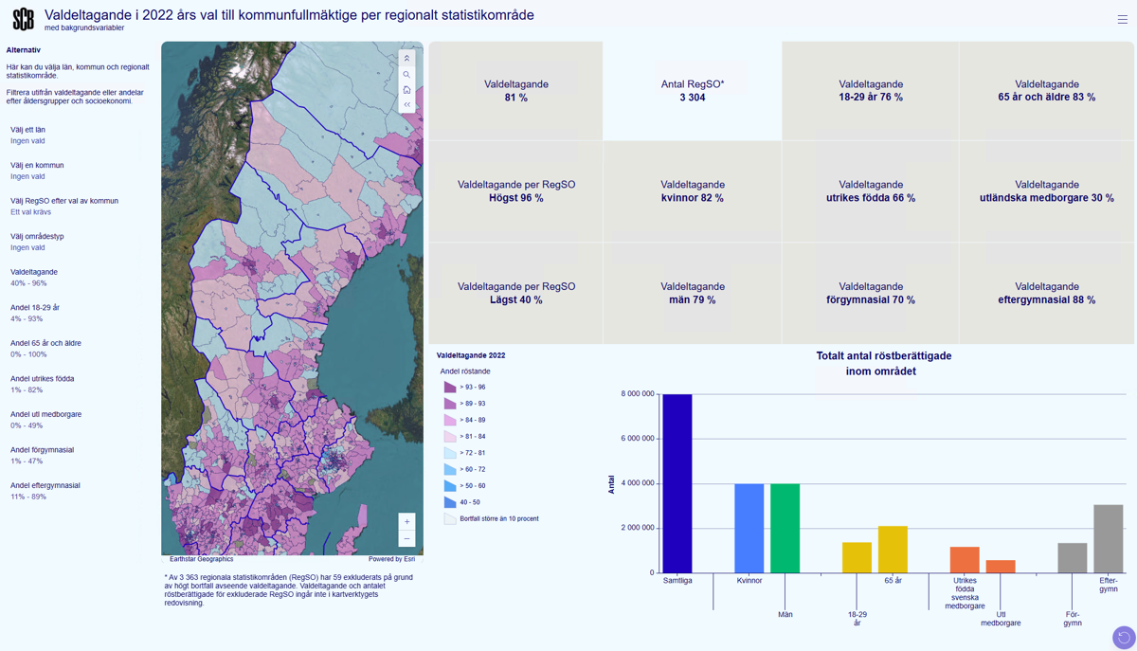
Task: Adjust the Valdeltagande 40% - 96% range filter
Action: 33,278
